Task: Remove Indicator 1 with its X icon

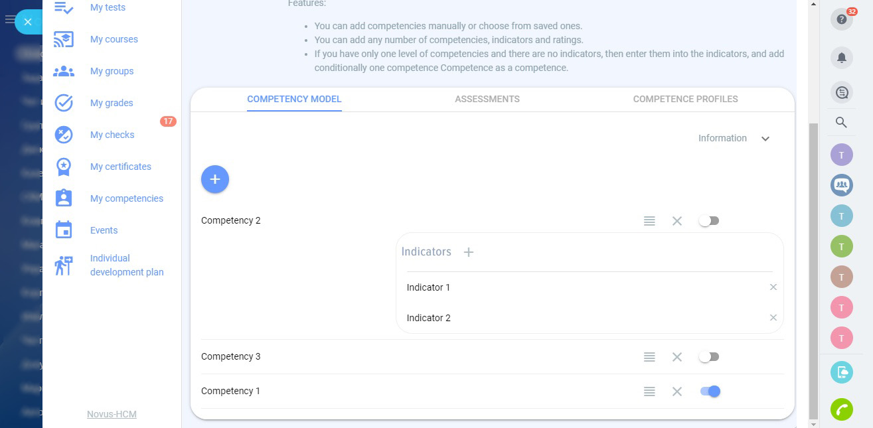Action: (x=773, y=287)
